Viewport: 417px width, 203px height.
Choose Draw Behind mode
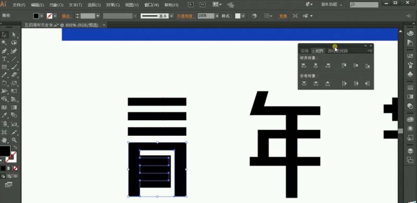9,176
